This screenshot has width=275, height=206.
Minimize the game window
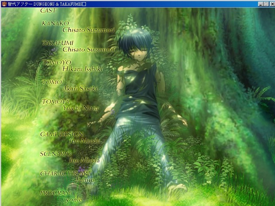(x=261, y=4)
